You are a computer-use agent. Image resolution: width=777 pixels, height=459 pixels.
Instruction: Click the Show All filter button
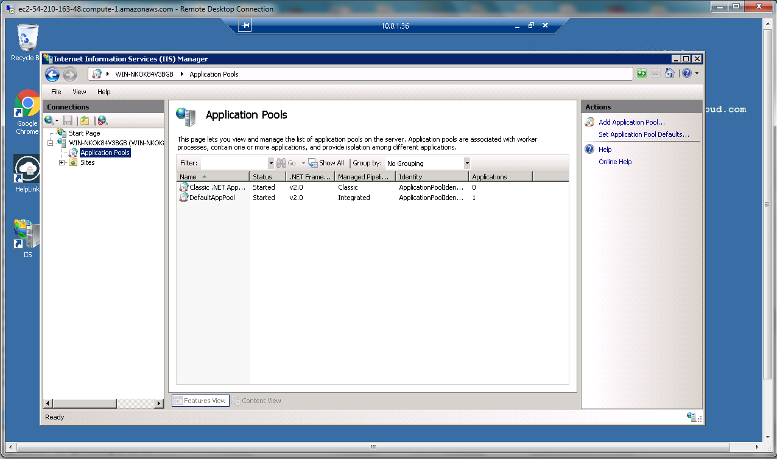[326, 163]
